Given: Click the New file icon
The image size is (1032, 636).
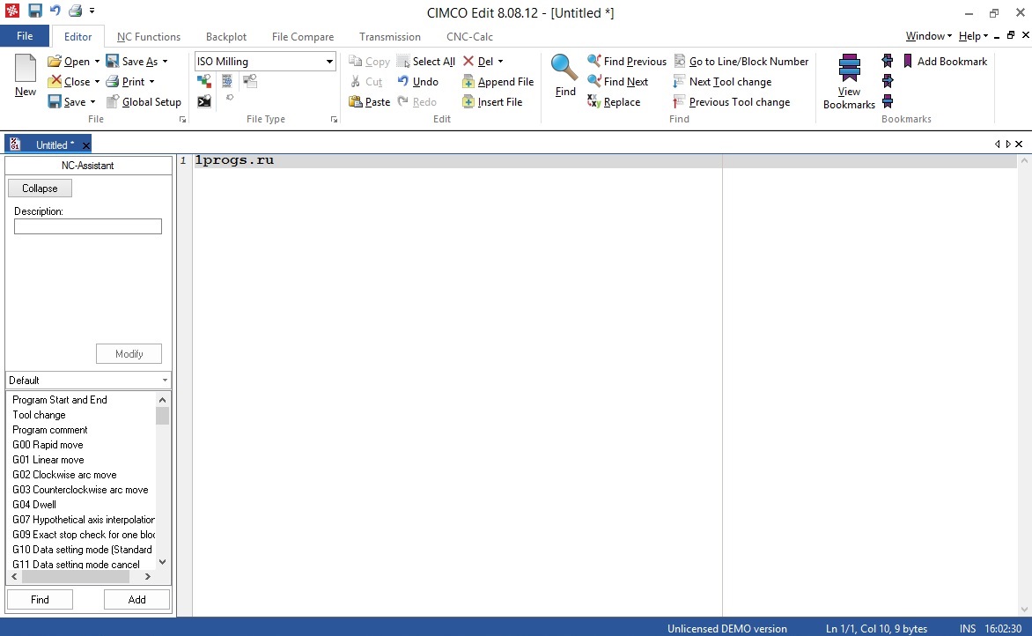Looking at the screenshot, I should pyautogui.click(x=26, y=69).
